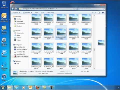Image resolution: width=120 pixels, height=90 pixels.
Task: Click the scrollbar down arrow of file list
Action: (94, 68)
